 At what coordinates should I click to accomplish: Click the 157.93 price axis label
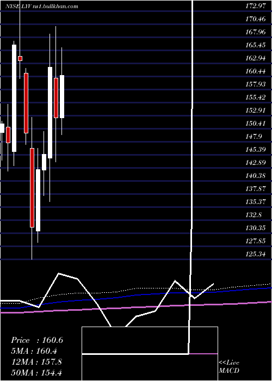[x=256, y=84]
